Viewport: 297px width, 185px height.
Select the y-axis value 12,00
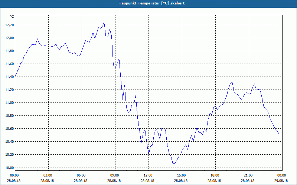click(9, 38)
